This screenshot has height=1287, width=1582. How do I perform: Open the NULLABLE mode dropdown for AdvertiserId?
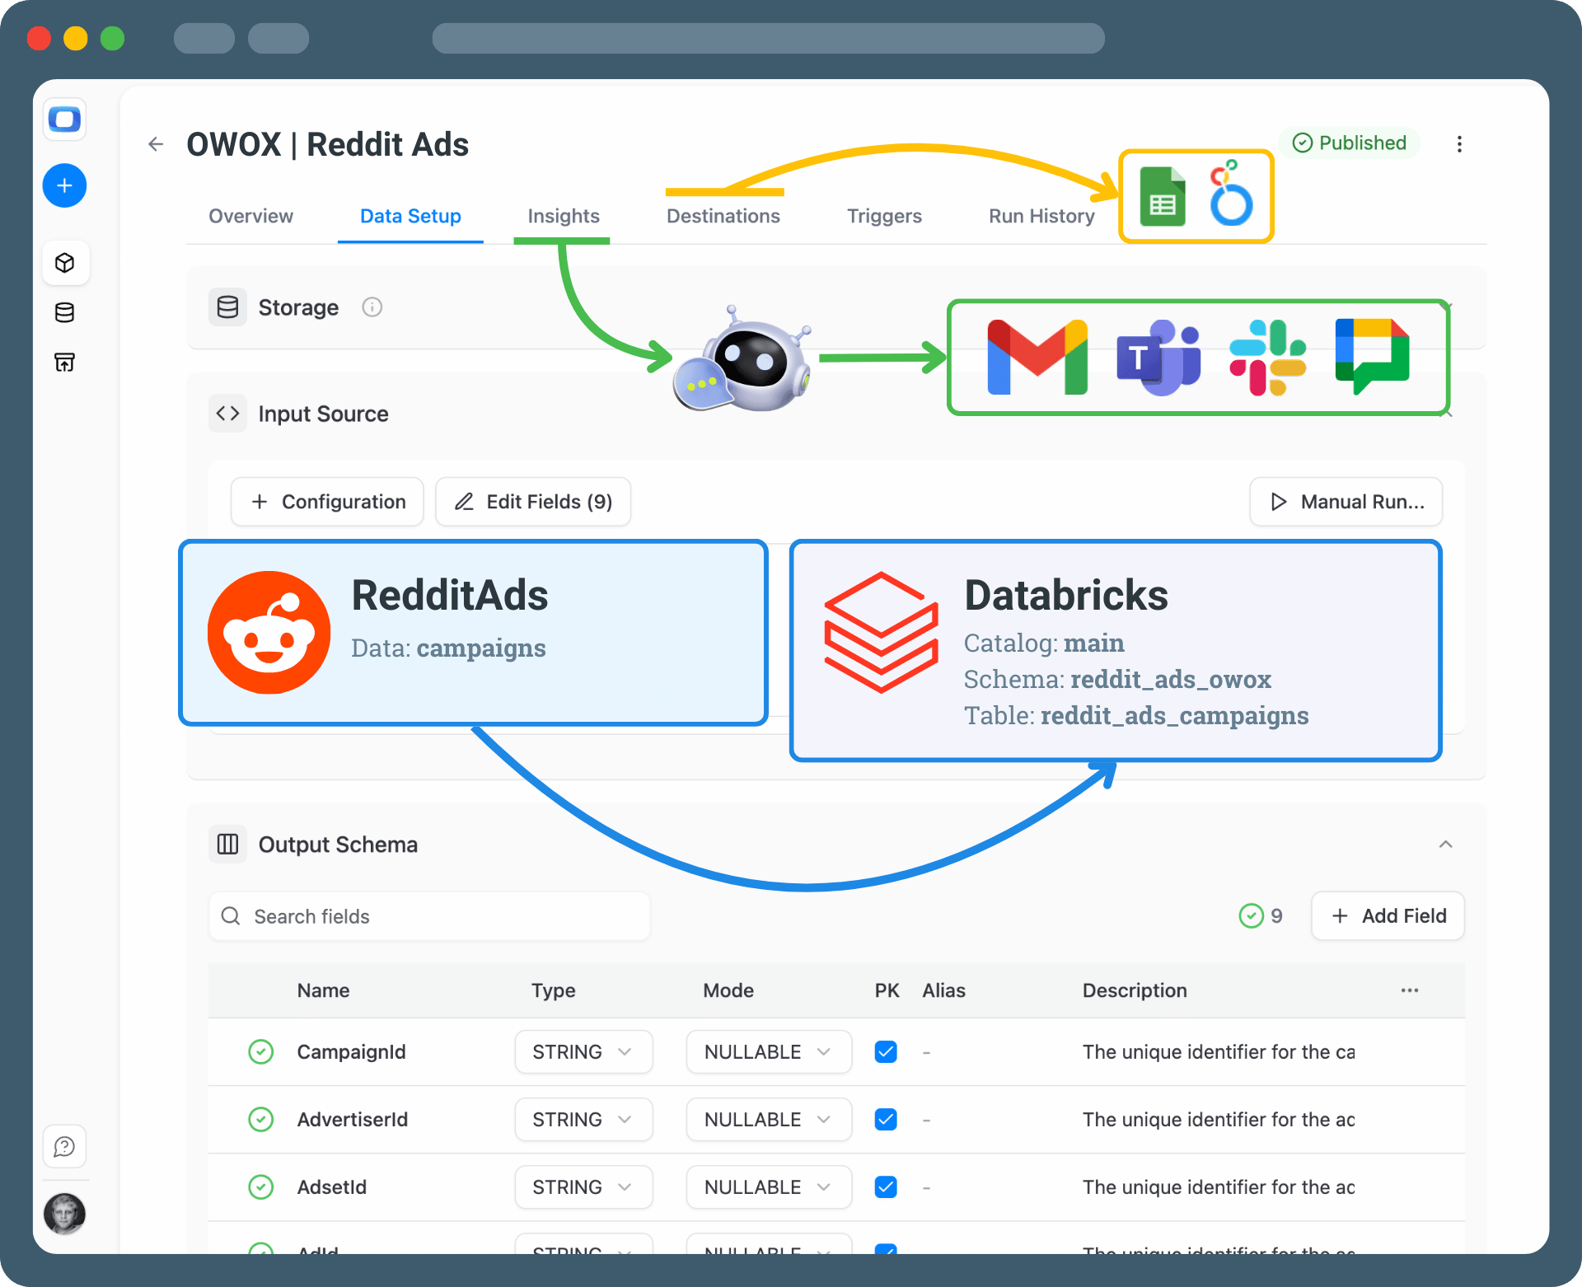(768, 1119)
